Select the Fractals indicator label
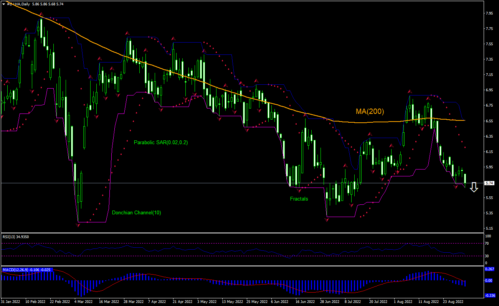499x306 pixels. click(x=299, y=199)
